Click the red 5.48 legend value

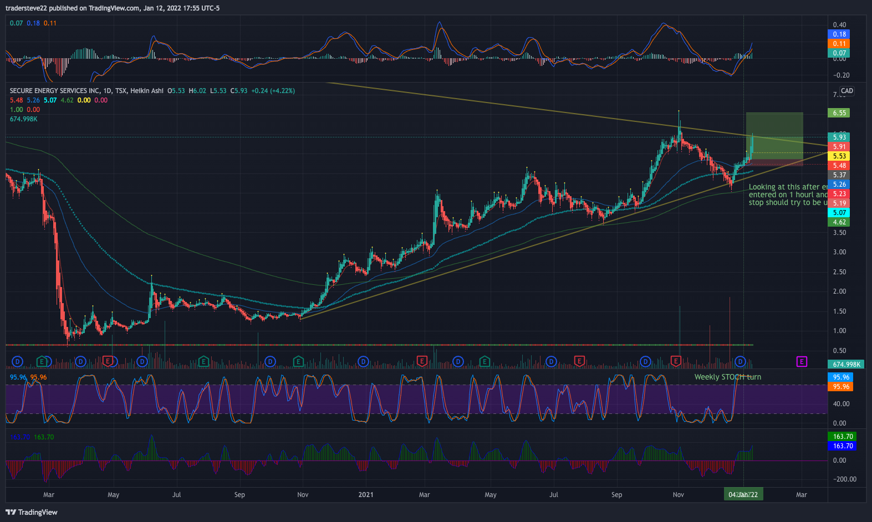[17, 100]
